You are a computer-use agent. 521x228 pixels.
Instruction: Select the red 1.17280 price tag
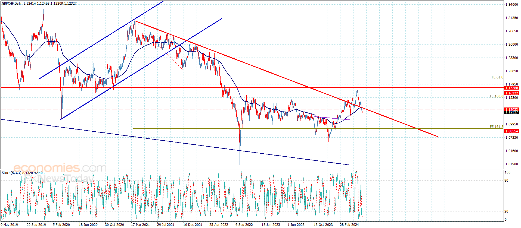[x=511, y=88]
